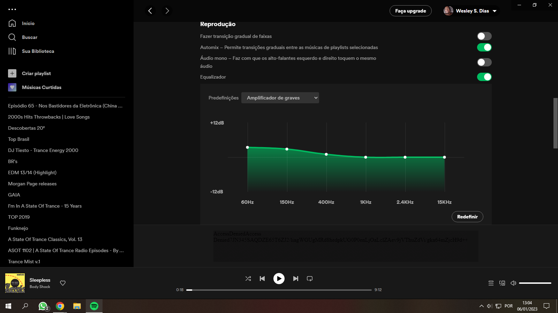Click Redefinir to reset the equalizer
Viewport: 558px width, 313px height.
[x=467, y=217]
